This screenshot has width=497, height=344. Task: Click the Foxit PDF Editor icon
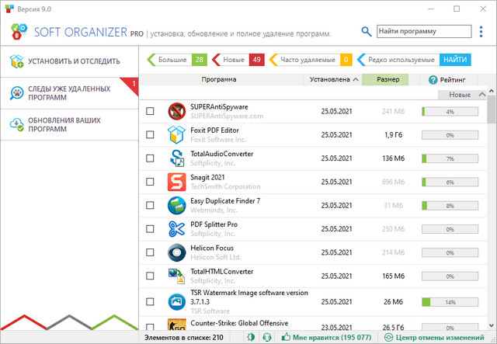click(x=176, y=135)
